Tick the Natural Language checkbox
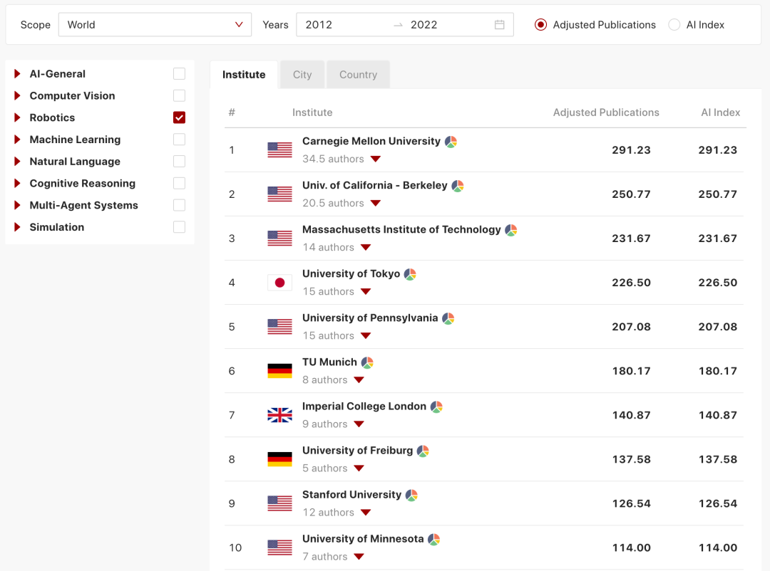 (x=179, y=162)
